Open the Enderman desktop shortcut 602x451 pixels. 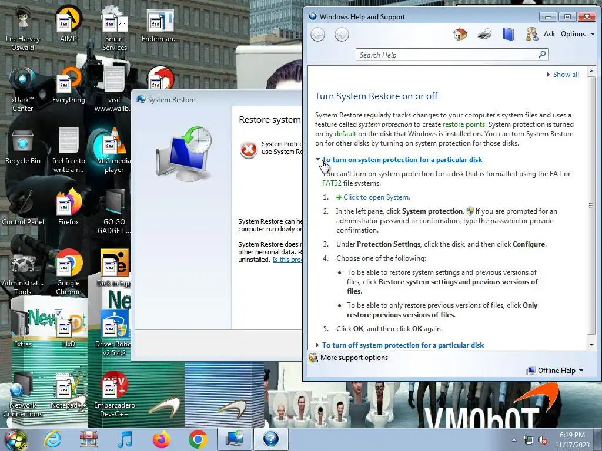160,24
